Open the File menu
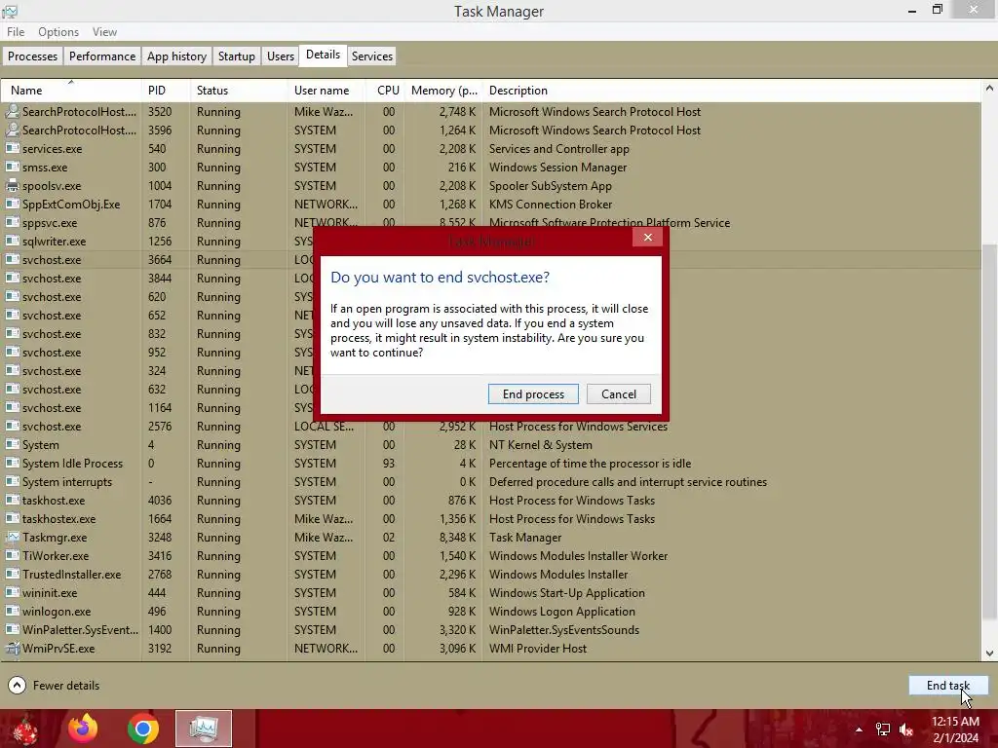This screenshot has height=748, width=998. (16, 32)
